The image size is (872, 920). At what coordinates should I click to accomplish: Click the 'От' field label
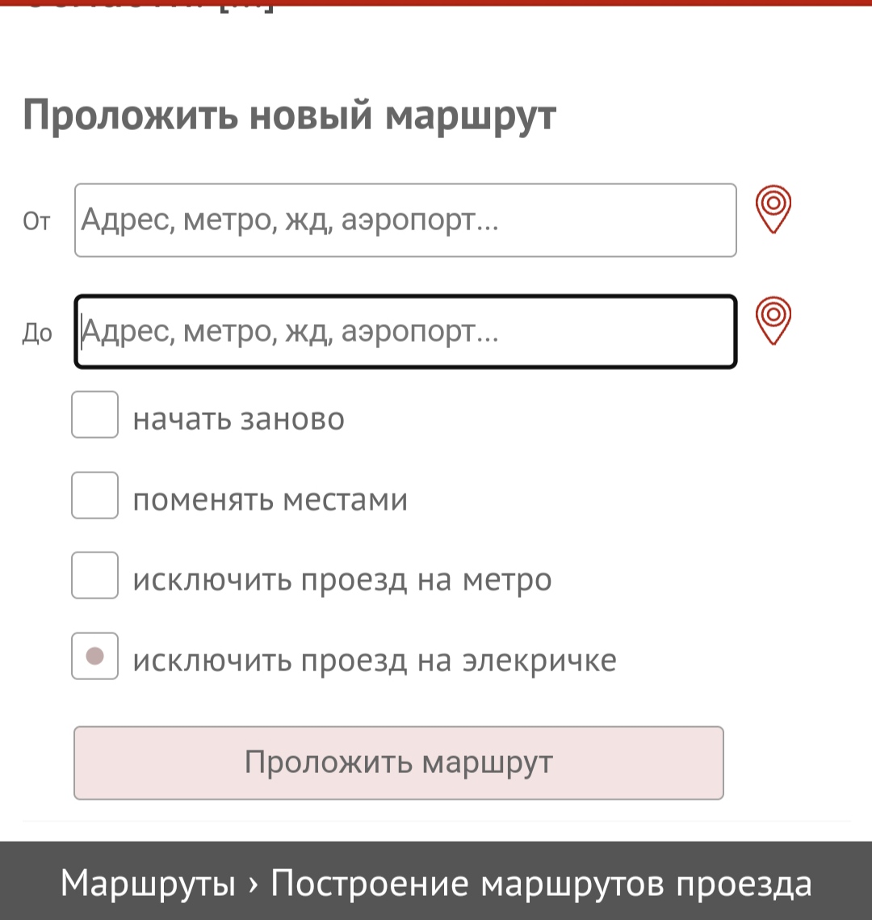click(x=36, y=221)
